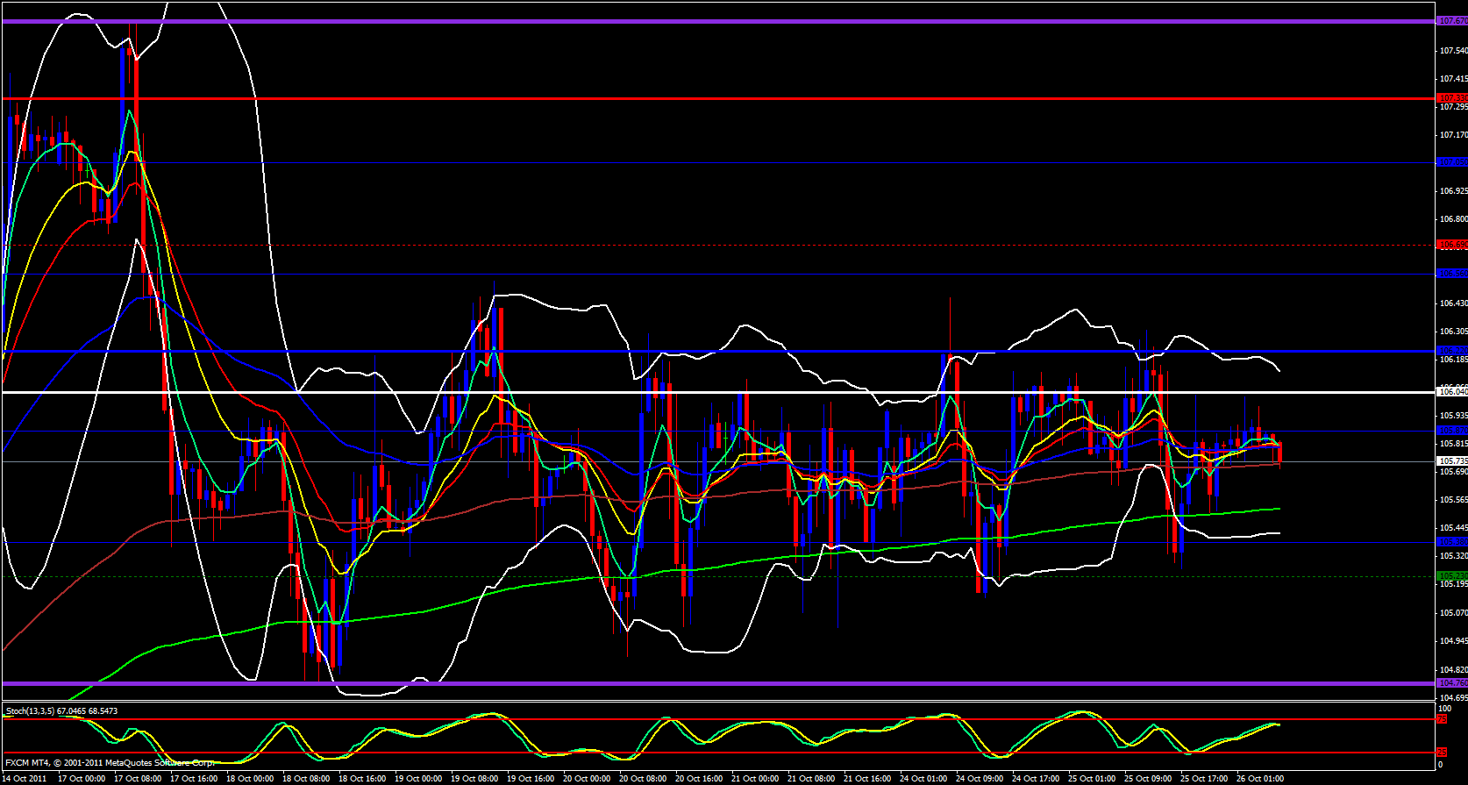Click the 105.445 price axis label
Image resolution: width=1468 pixels, height=785 pixels.
pos(1453,528)
